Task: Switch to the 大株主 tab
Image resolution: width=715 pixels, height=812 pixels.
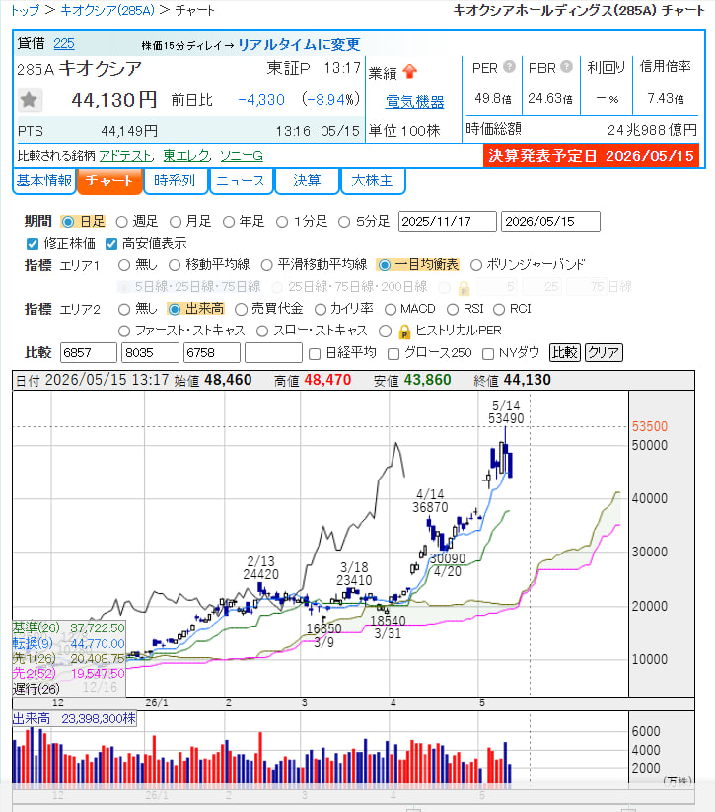Action: (372, 181)
